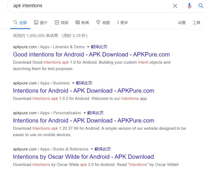The width and height of the screenshot is (204, 171).
Task: Click 翻译此页 for the Business result
Action: [84, 83]
